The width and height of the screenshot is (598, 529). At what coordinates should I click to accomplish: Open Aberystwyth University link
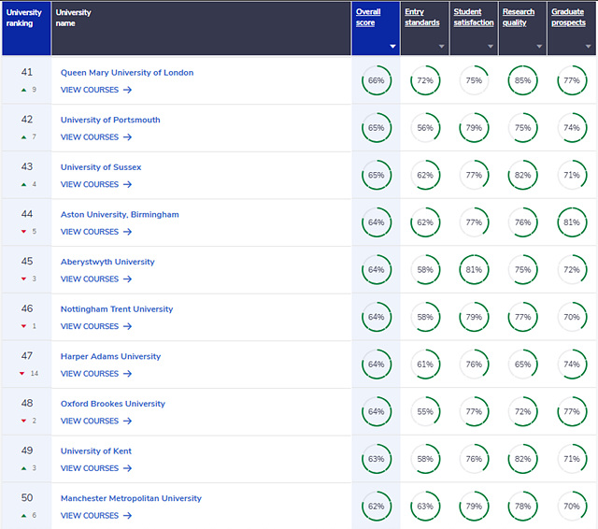107,262
